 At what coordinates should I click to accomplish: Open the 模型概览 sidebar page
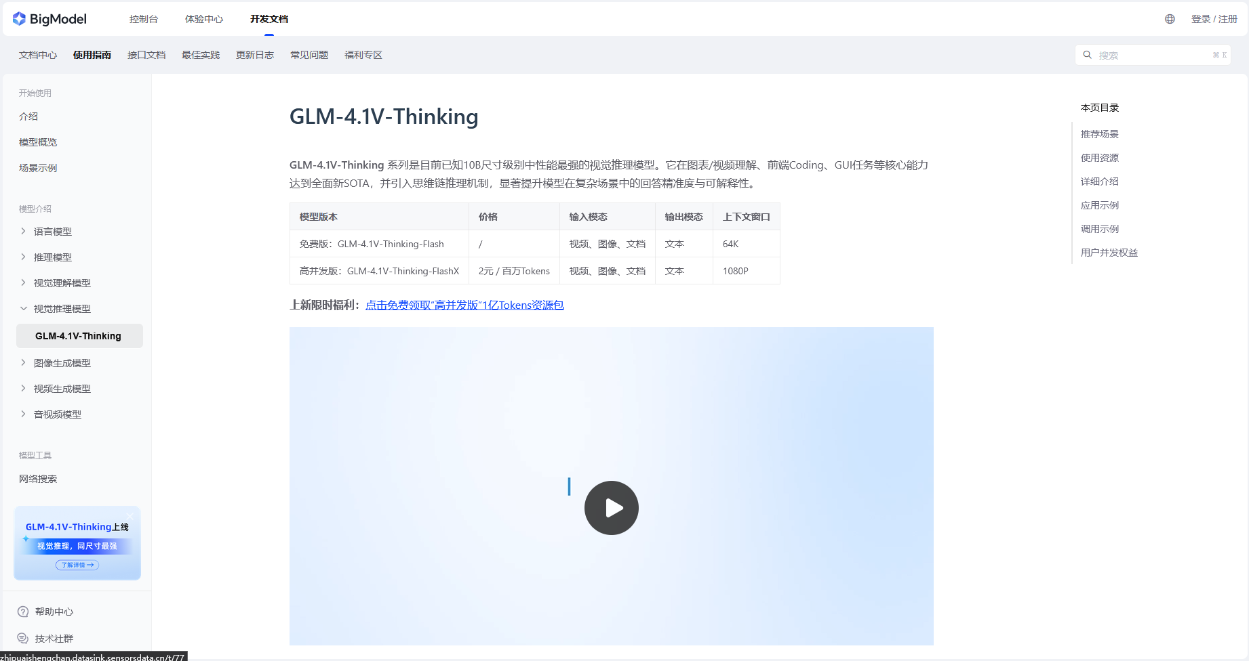point(38,142)
